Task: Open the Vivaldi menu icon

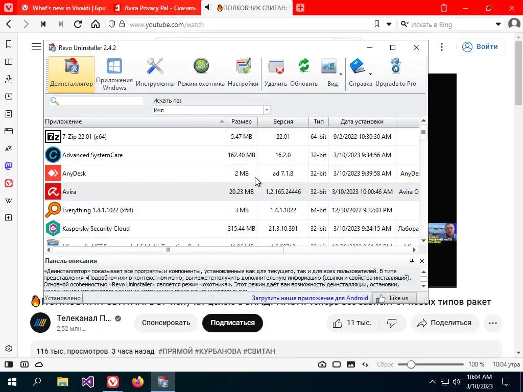Action: [x=9, y=8]
